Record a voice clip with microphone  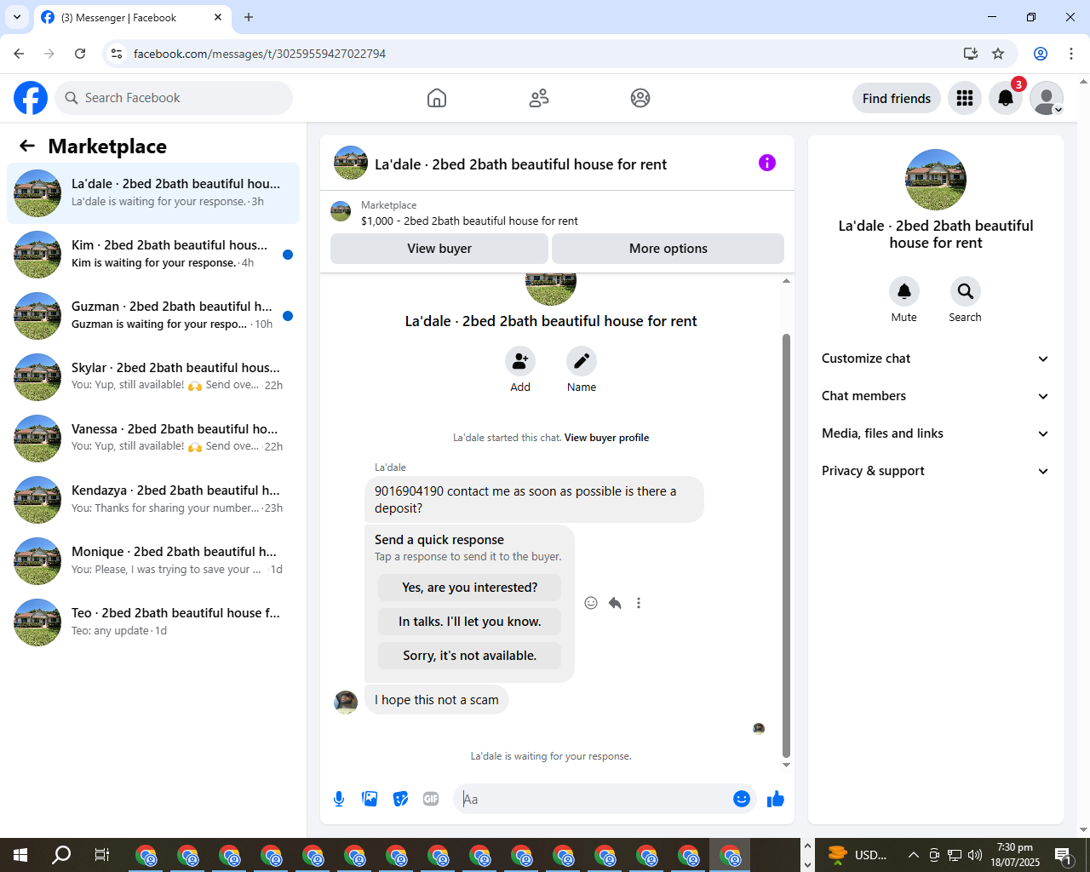[x=339, y=799]
